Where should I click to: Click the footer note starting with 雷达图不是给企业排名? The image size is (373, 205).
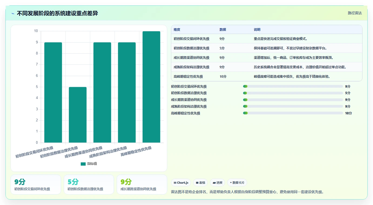pos(247,192)
